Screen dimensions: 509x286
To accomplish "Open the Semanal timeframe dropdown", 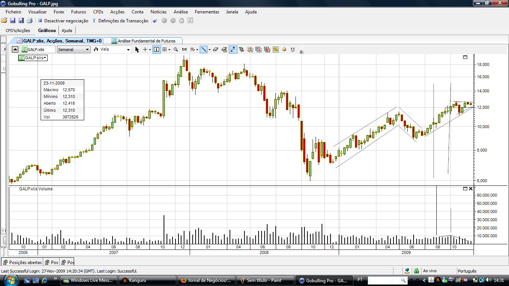I will coord(73,50).
